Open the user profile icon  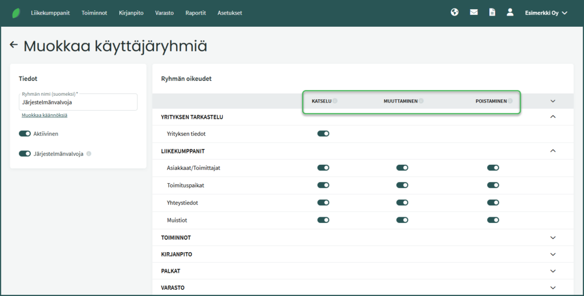(x=510, y=12)
